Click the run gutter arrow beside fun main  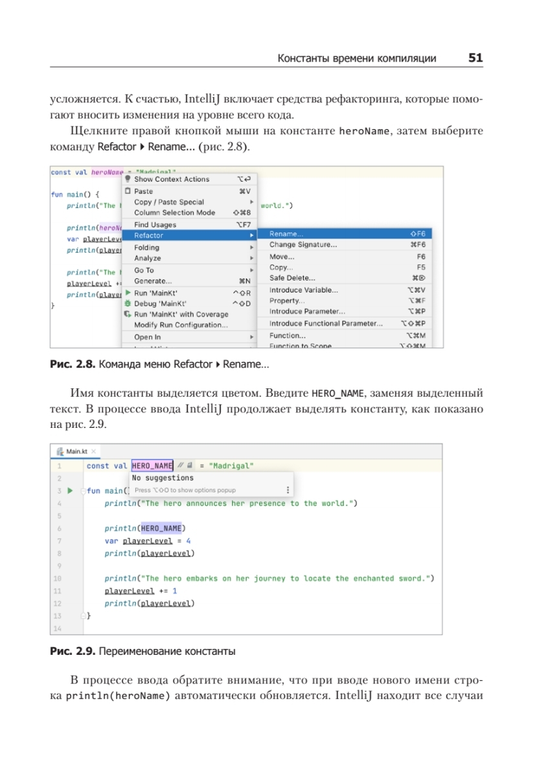coord(71,491)
